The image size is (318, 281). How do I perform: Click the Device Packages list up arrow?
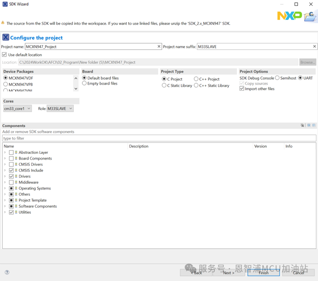click(x=76, y=78)
